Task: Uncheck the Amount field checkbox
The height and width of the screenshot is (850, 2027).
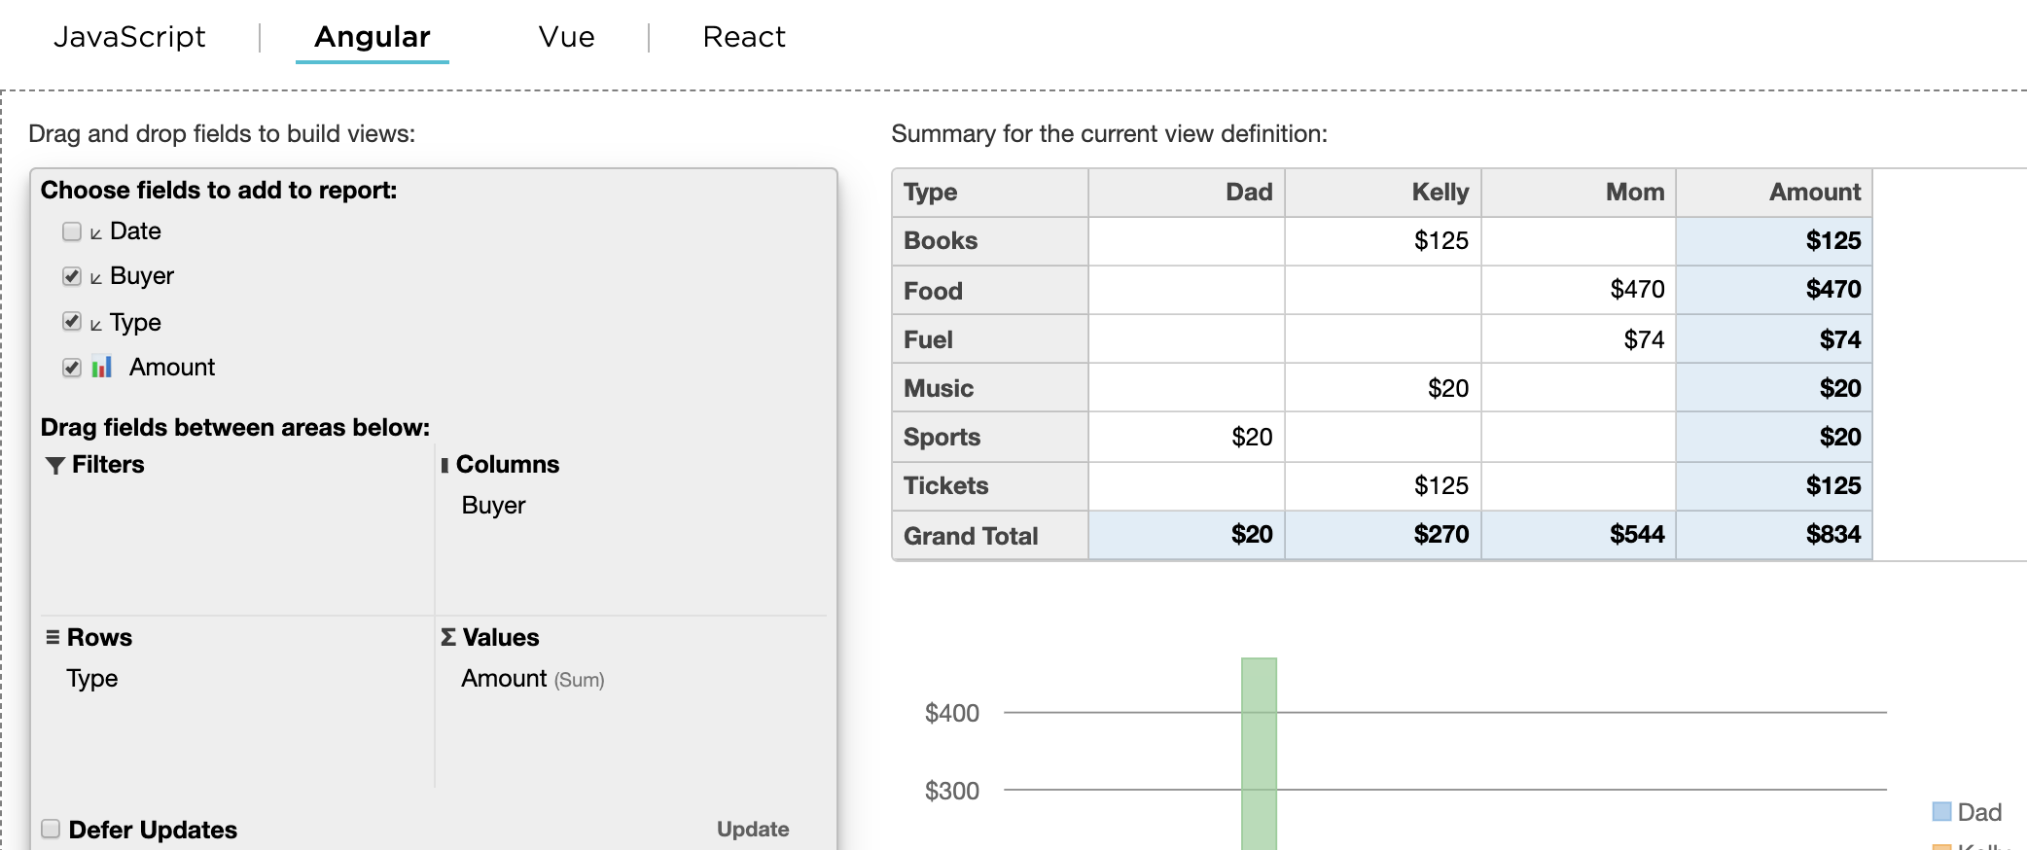Action: point(72,368)
